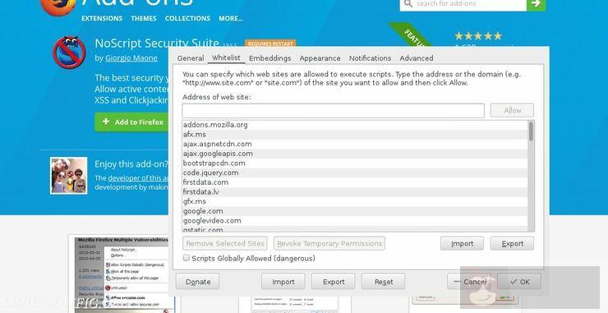Open the Advanced tab

(x=417, y=58)
